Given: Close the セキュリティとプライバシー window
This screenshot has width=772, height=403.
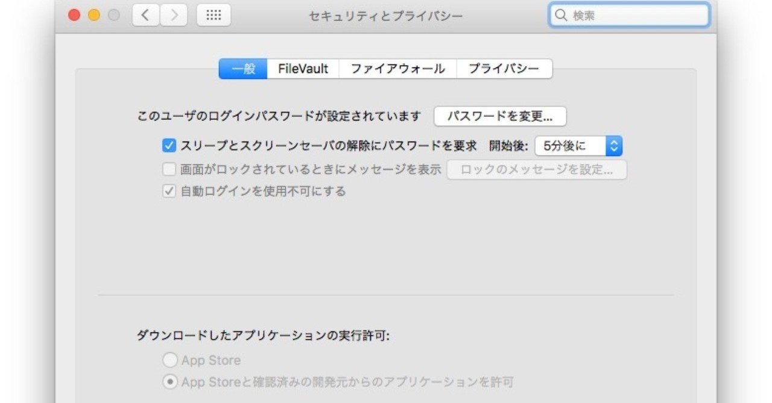Looking at the screenshot, I should point(74,16).
